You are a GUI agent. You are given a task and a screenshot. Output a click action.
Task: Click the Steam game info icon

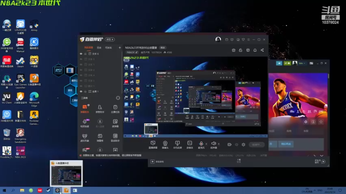click(313, 122)
